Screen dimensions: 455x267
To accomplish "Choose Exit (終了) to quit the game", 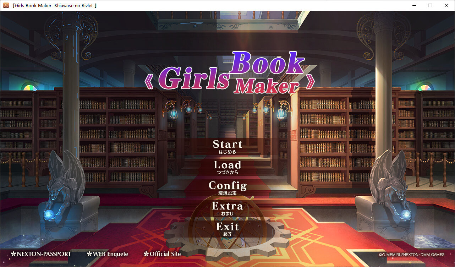I will click(x=227, y=229).
